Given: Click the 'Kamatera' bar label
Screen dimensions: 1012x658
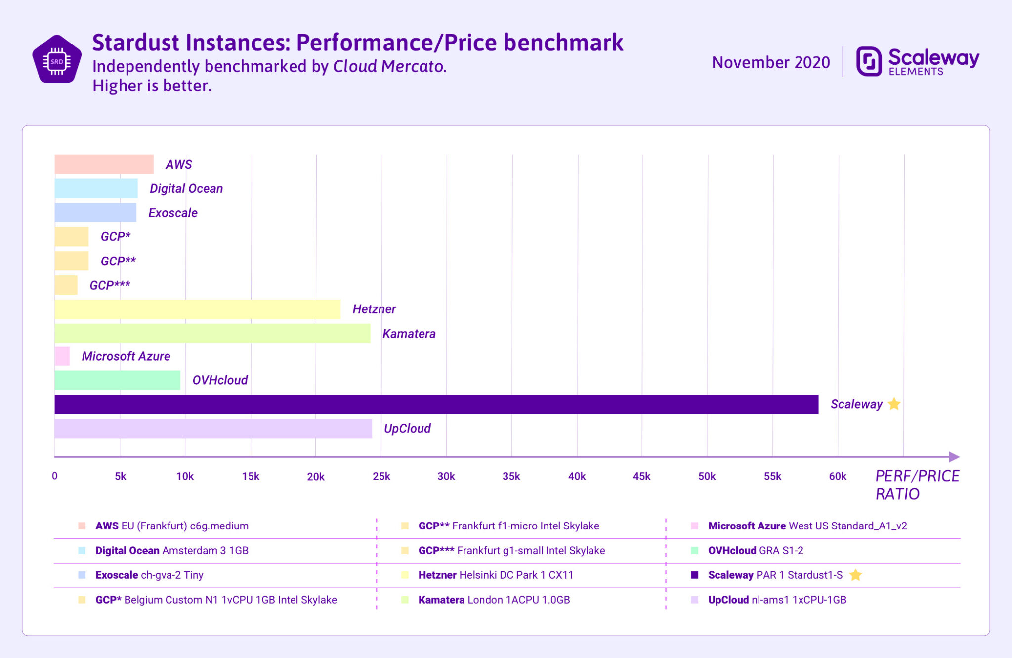Looking at the screenshot, I should 409,334.
